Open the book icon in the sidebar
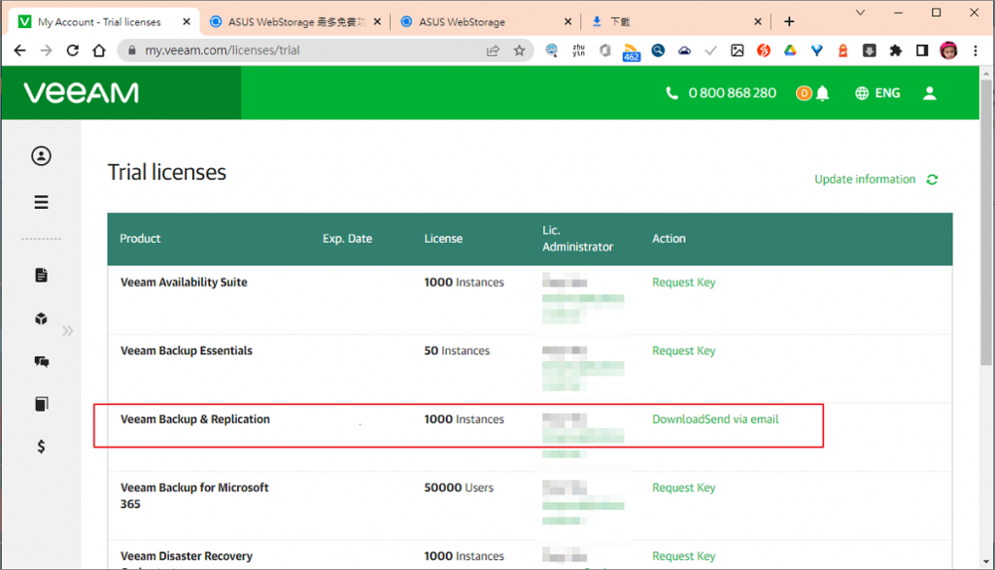 tap(41, 404)
